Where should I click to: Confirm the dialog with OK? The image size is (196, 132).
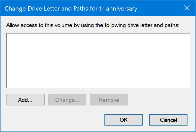click(x=124, y=120)
